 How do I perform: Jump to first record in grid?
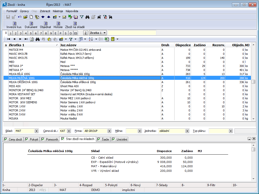coord(9,39)
